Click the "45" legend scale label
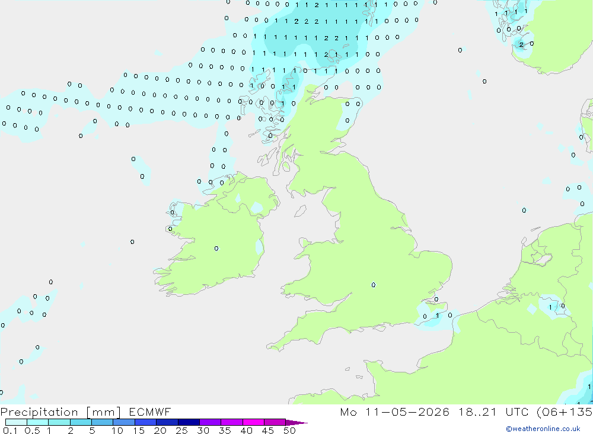This screenshot has width=593, height=434. pyautogui.click(x=268, y=430)
